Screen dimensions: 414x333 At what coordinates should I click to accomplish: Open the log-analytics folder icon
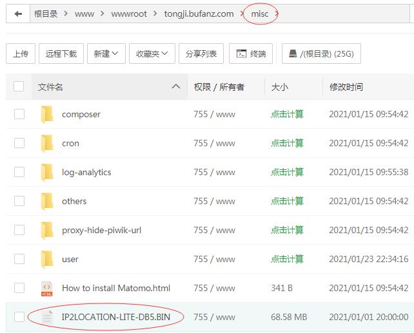click(x=47, y=172)
